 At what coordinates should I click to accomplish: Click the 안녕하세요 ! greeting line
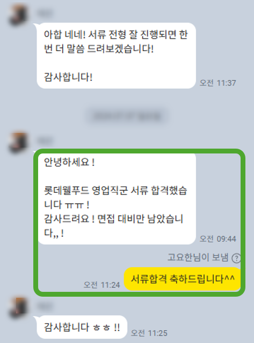(x=69, y=162)
